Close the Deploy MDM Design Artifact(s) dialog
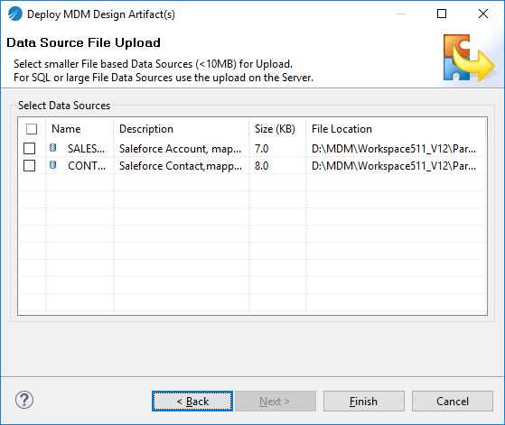Viewport: 505px width, 425px height. click(483, 14)
